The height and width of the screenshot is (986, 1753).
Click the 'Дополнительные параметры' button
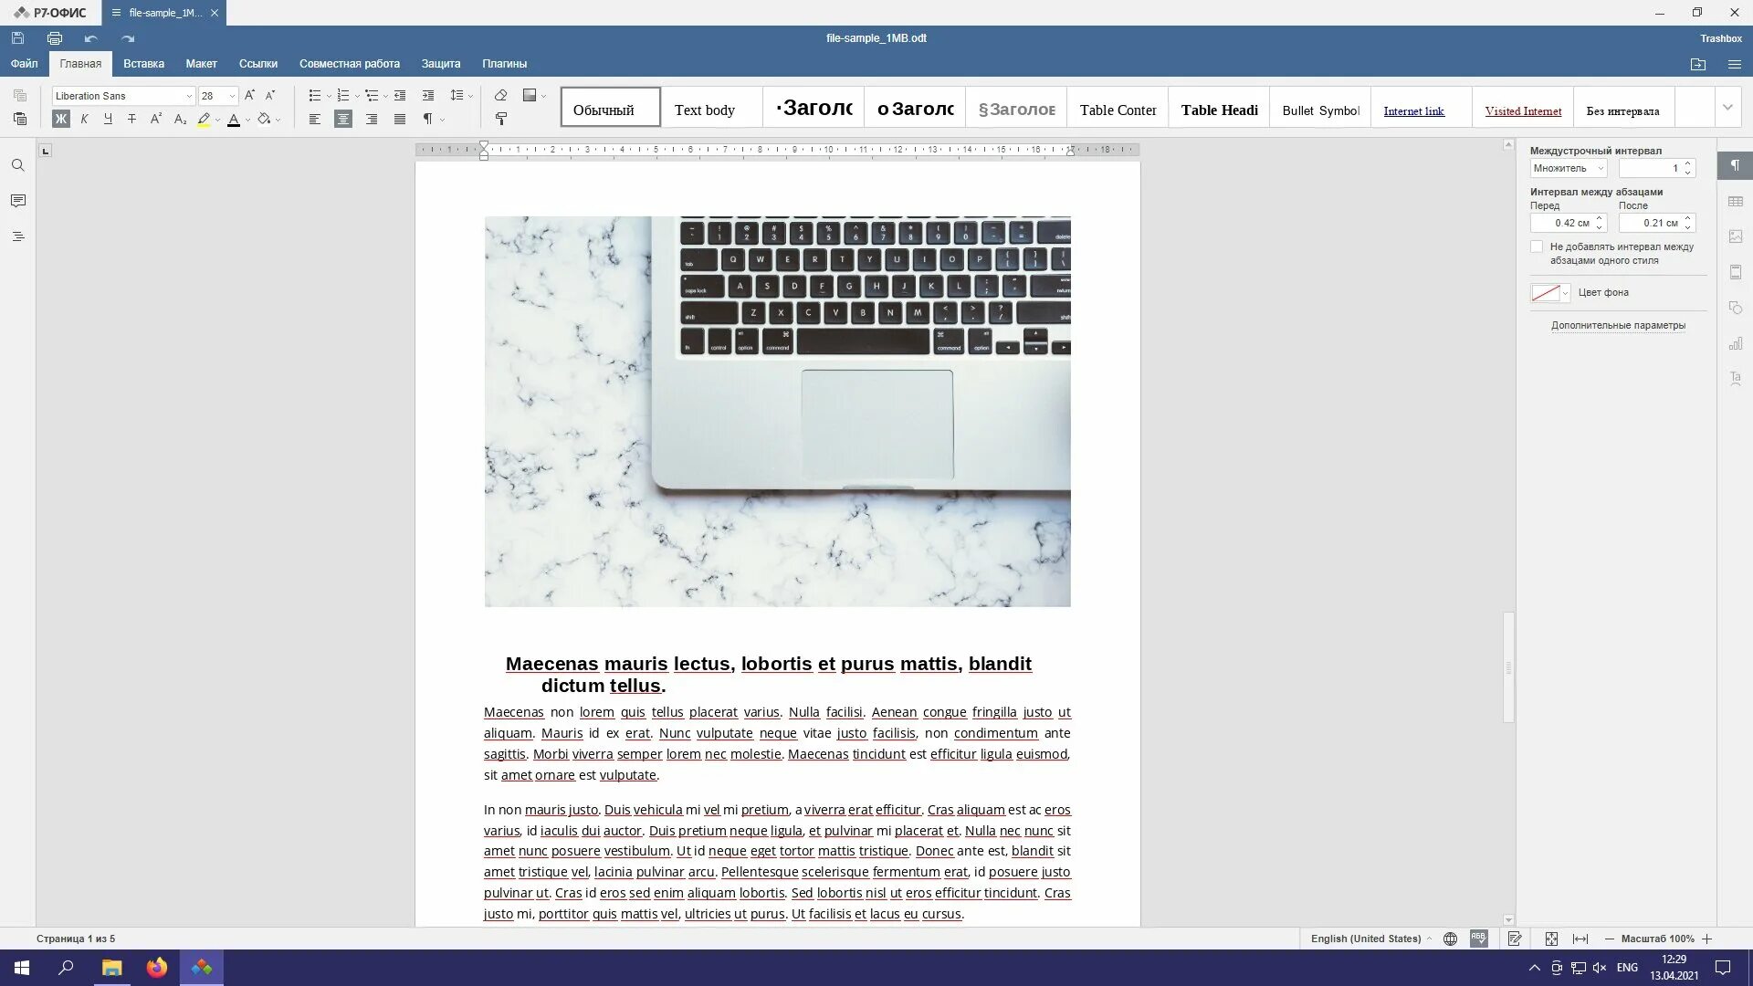coord(1618,325)
